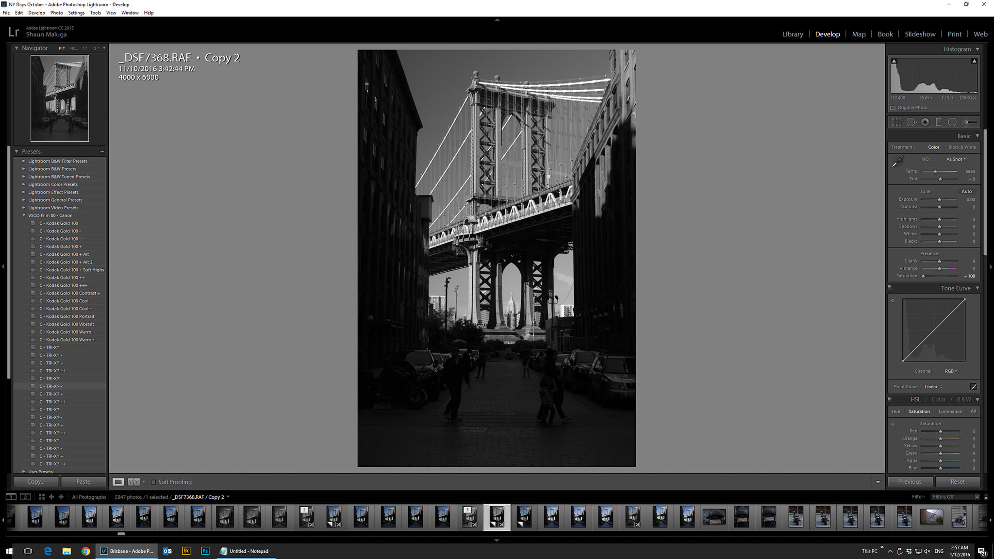Open the Develop menu
994x559 pixels.
[36, 13]
